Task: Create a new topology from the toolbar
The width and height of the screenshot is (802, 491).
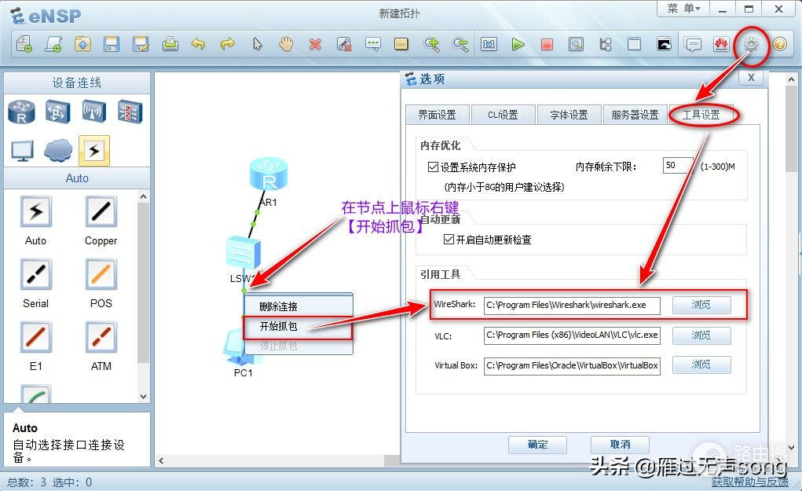Action: pyautogui.click(x=24, y=45)
